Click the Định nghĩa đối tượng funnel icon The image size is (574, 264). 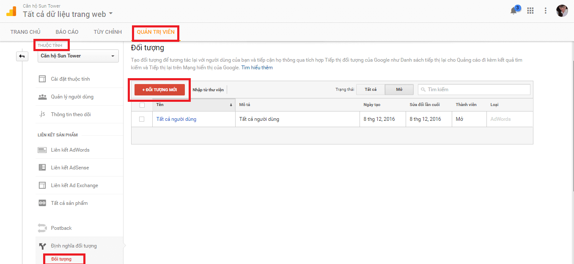pos(42,246)
